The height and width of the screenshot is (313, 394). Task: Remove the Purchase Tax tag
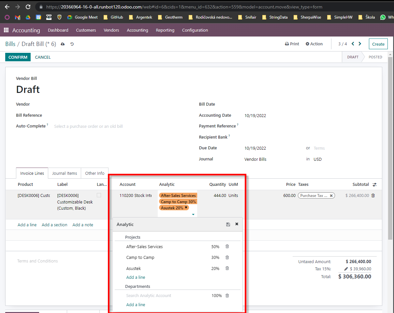pos(331,196)
